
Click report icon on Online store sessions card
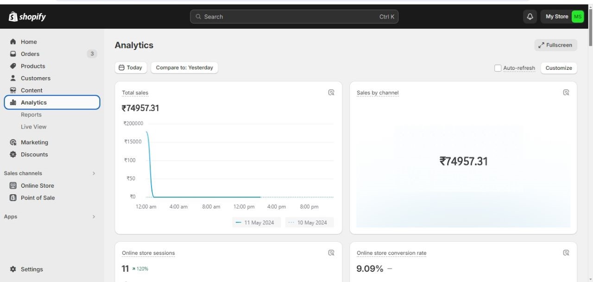pyautogui.click(x=331, y=253)
